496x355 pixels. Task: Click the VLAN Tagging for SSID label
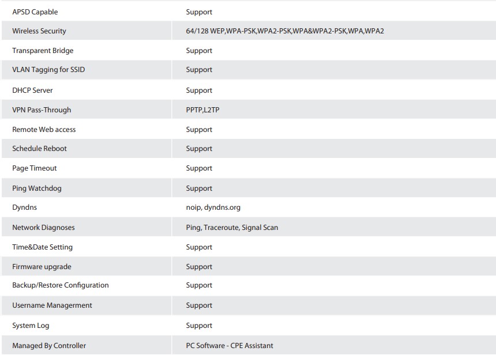click(48, 70)
